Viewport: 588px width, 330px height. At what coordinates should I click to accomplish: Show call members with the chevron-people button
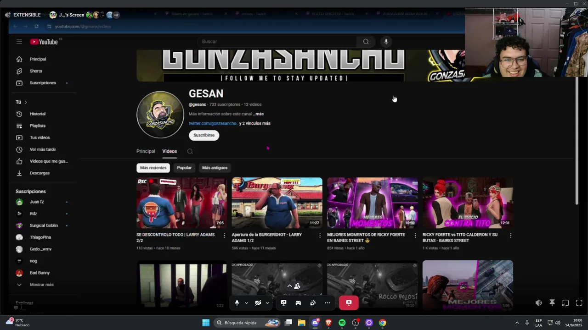pyautogui.click(x=294, y=286)
